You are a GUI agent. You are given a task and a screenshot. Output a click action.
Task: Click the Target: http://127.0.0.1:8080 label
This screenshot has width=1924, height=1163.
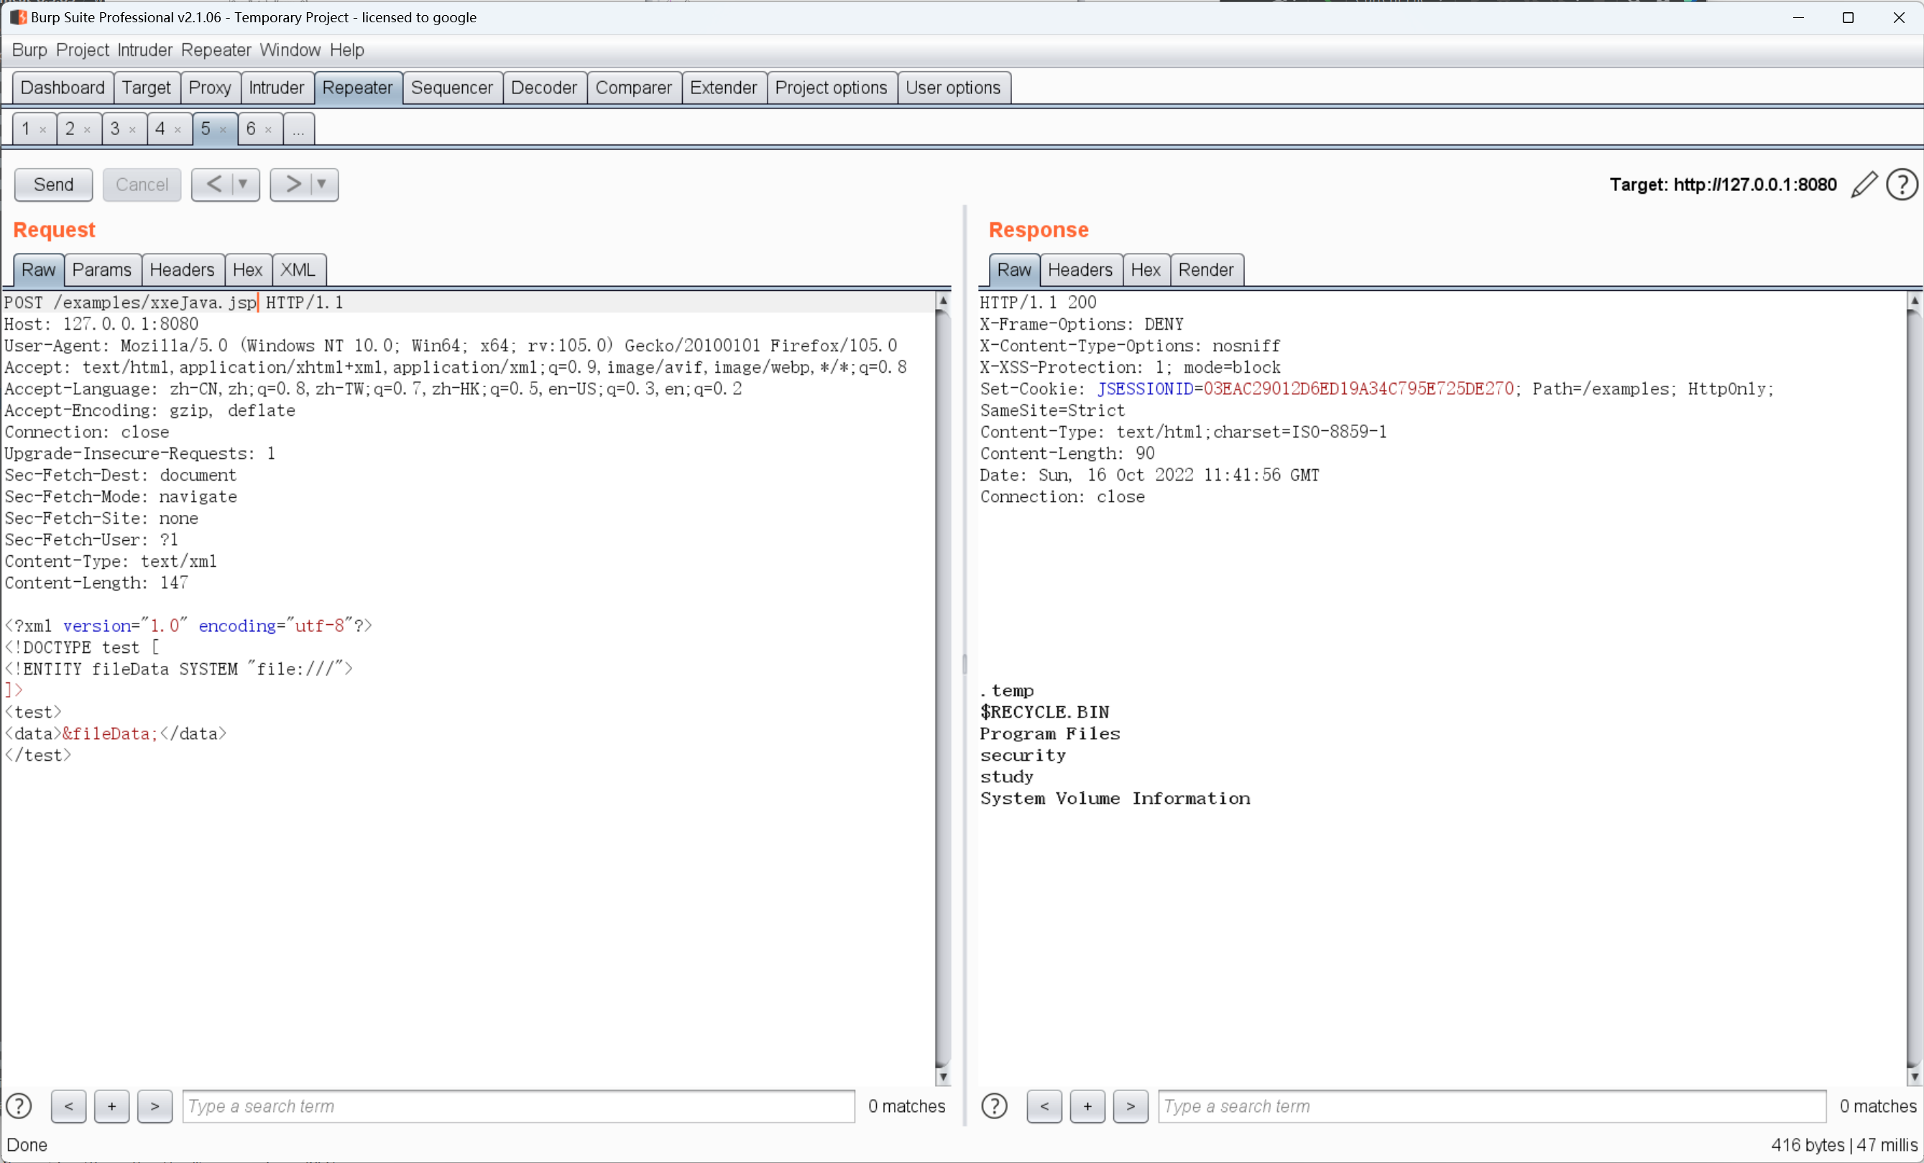point(1723,185)
